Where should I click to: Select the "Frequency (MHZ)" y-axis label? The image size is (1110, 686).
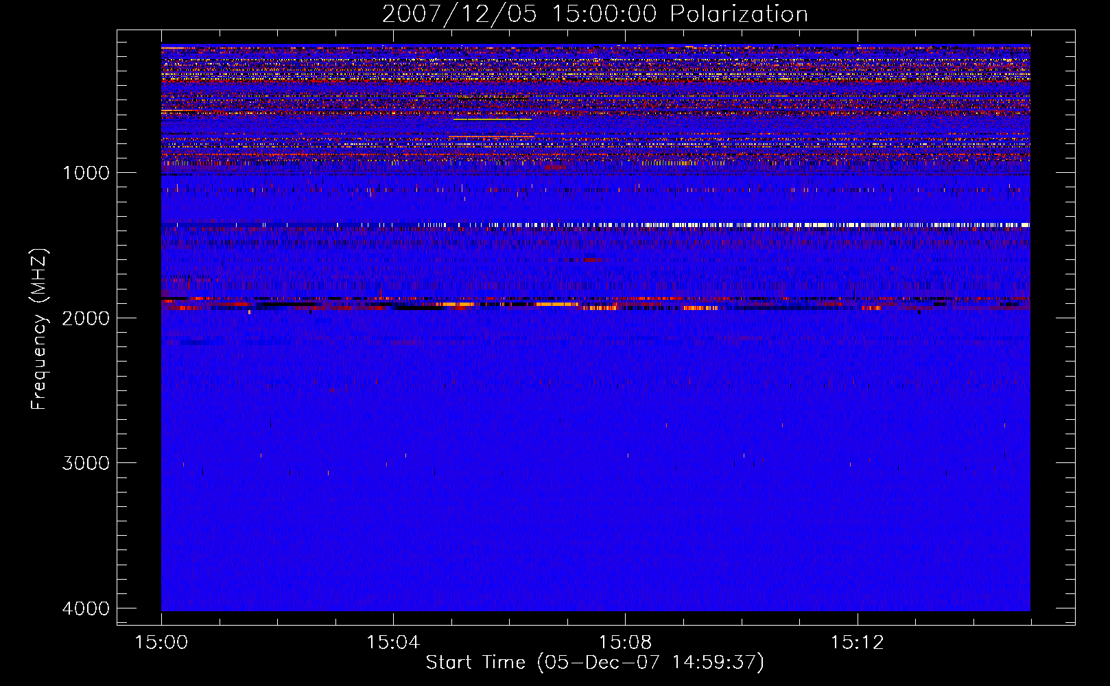pyautogui.click(x=39, y=329)
